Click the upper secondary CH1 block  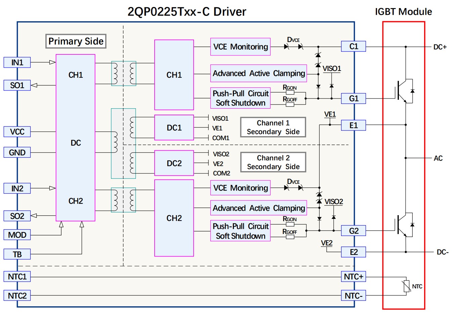point(174,75)
